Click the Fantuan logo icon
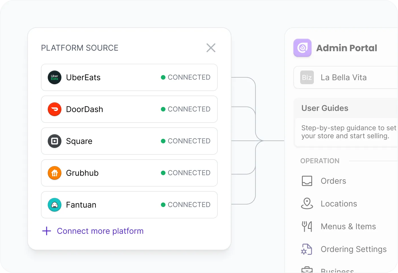Image resolution: width=398 pixels, height=273 pixels. (x=55, y=205)
